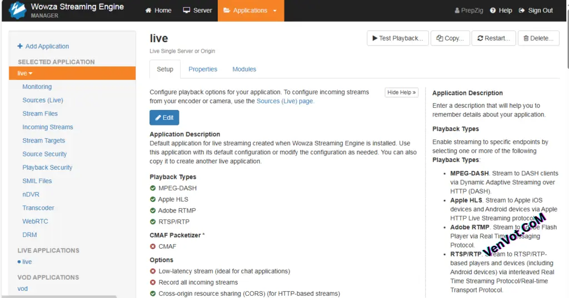This screenshot has height=298, width=569.
Task: Open the PrepZig user profile
Action: tap(469, 11)
